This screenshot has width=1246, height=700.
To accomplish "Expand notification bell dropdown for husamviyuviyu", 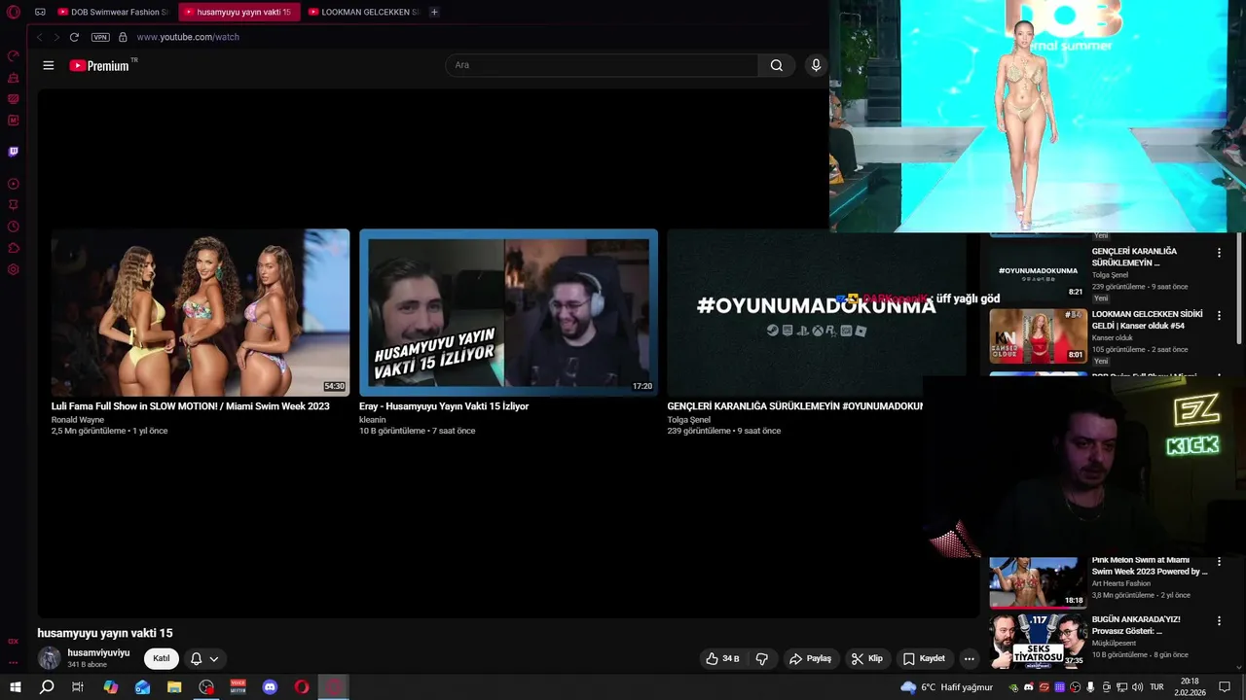I will [204, 658].
